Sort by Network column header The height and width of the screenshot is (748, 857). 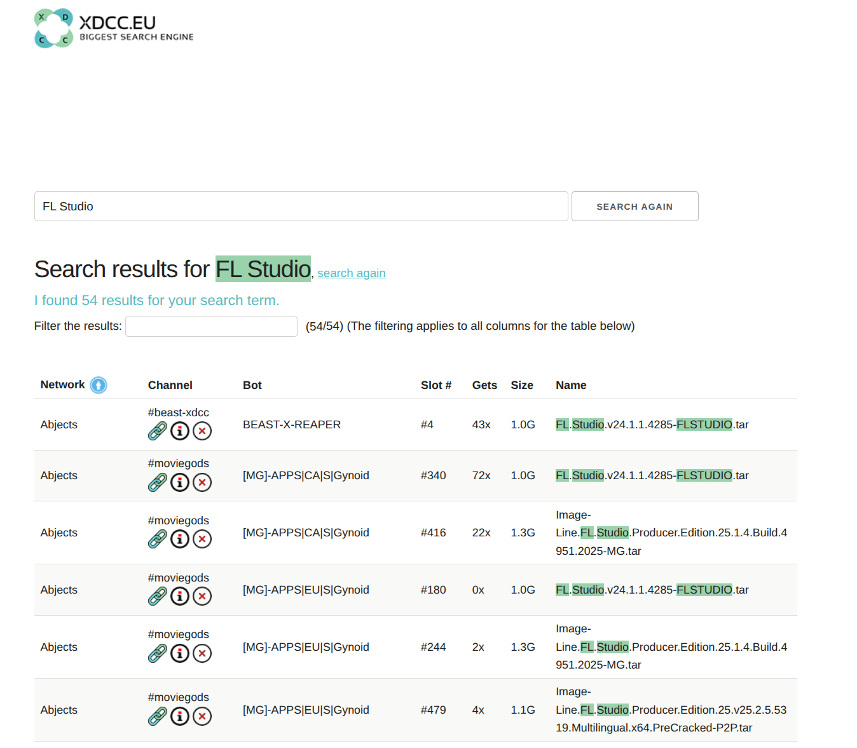coord(62,384)
